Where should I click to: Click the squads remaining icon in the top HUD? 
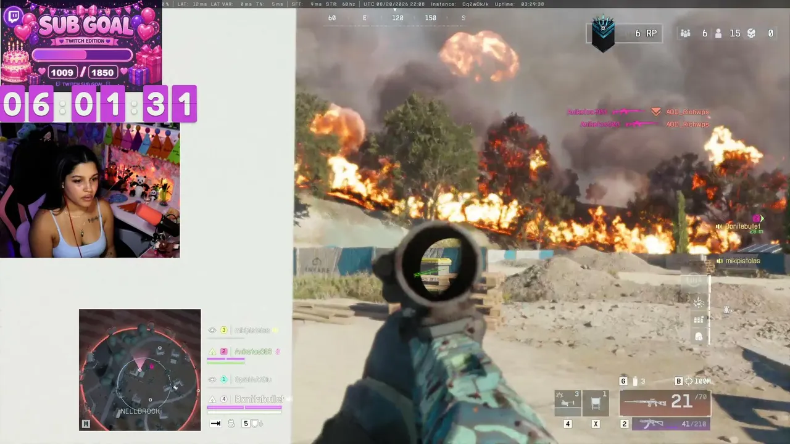tap(686, 33)
